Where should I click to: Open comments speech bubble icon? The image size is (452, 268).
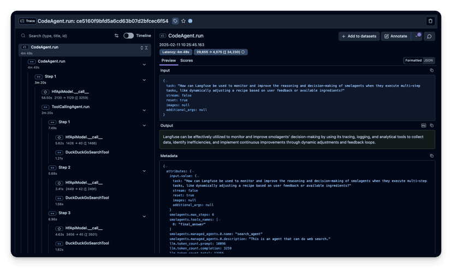point(429,37)
